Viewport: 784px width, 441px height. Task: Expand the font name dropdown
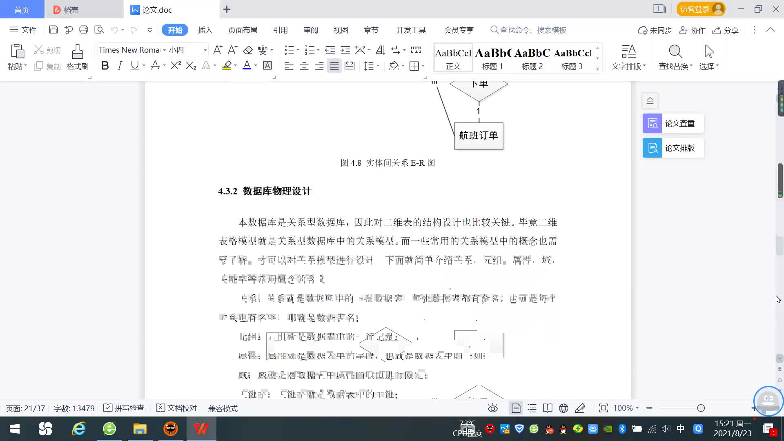165,50
